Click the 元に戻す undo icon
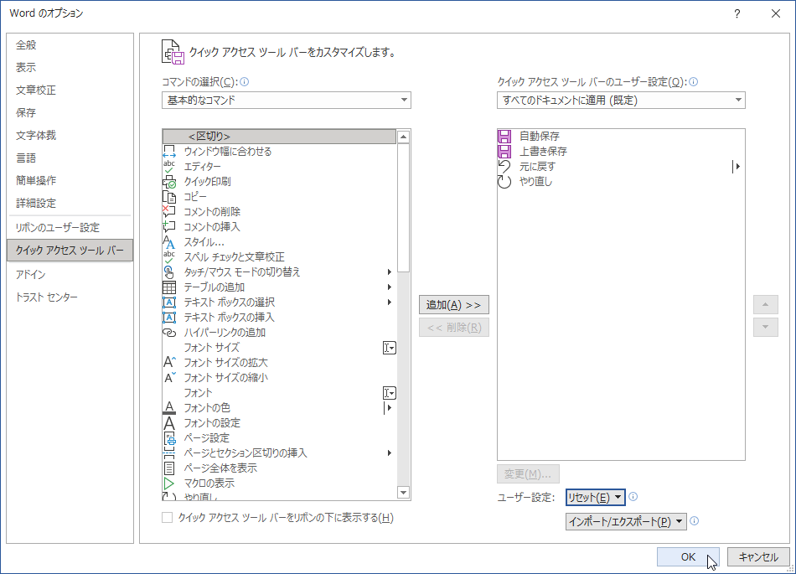Screen dimensions: 796x574 pos(504,167)
